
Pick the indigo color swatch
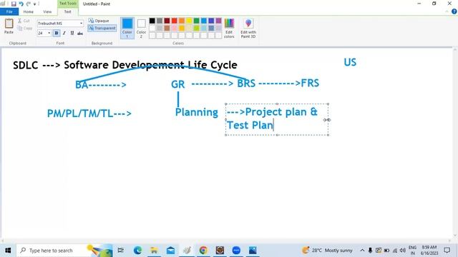pyautogui.click(x=211, y=21)
